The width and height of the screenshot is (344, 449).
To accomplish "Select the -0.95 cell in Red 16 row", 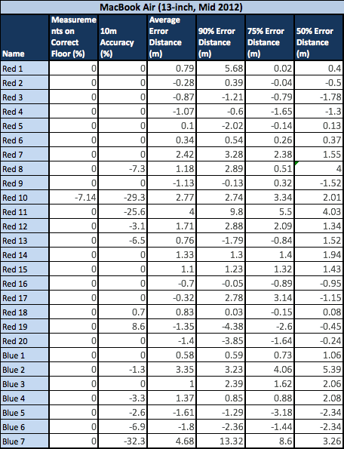I will pos(319,283).
